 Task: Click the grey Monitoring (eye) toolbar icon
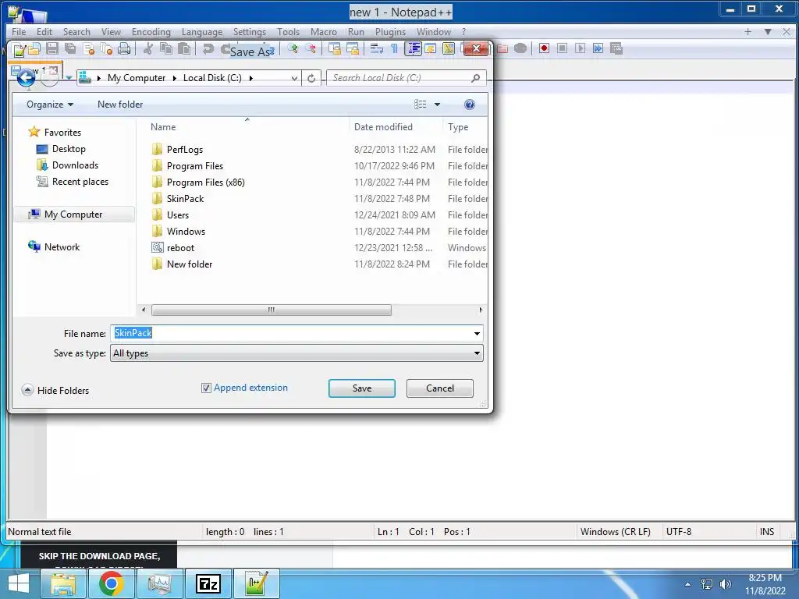520,48
